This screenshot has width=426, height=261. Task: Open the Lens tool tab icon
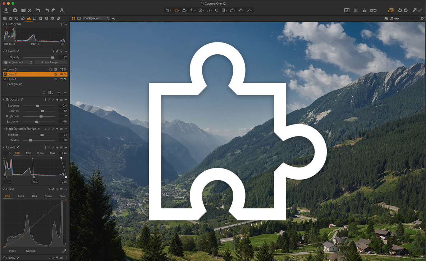(x=17, y=18)
